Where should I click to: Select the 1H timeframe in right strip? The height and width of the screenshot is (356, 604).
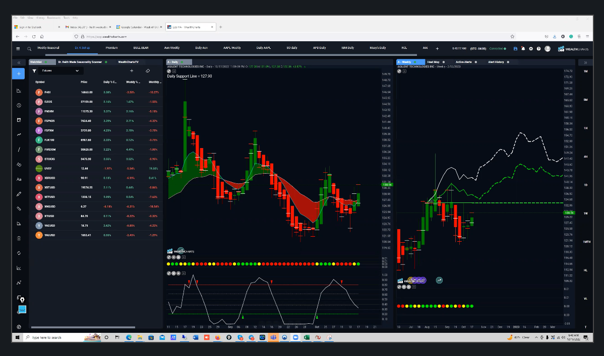tap(585, 128)
